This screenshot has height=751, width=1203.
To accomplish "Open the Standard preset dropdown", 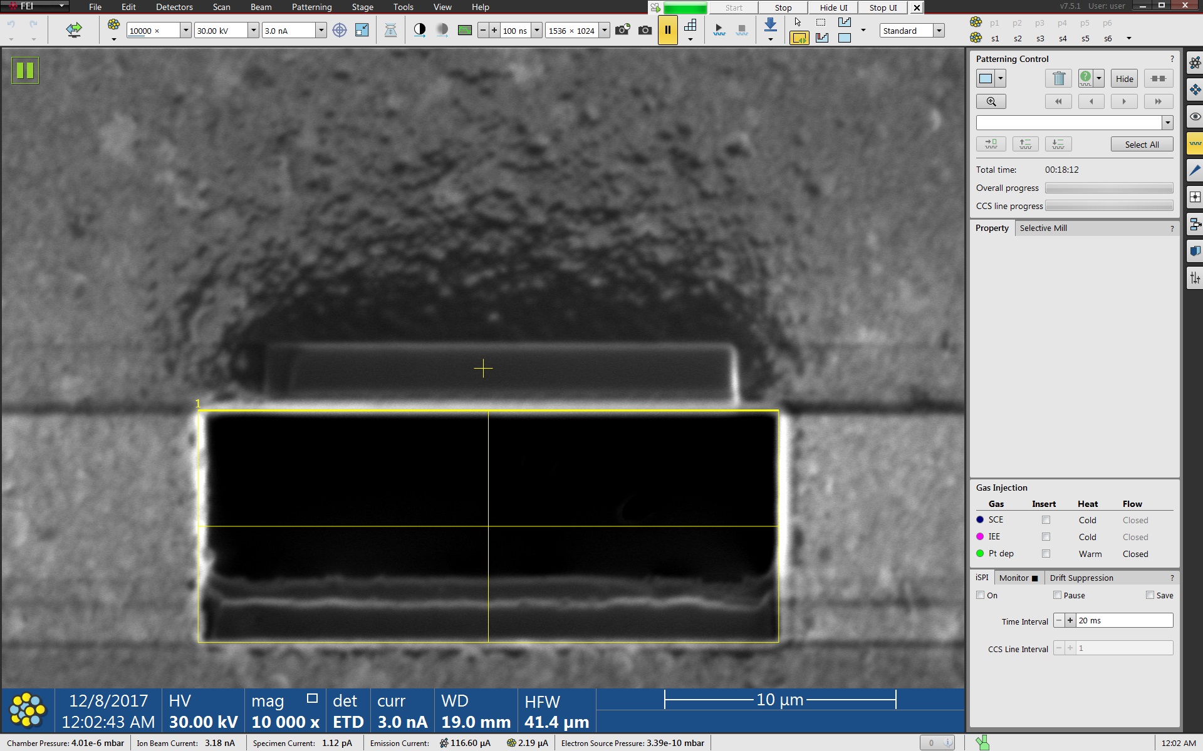I will [939, 30].
